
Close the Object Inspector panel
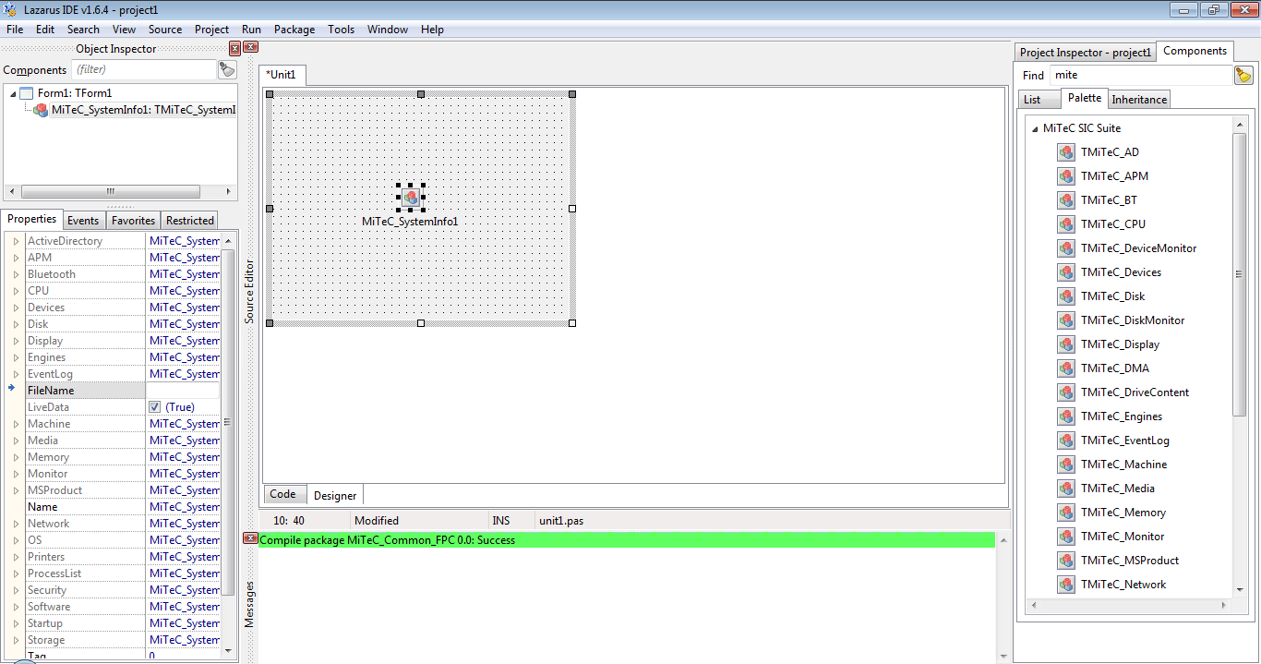[234, 48]
